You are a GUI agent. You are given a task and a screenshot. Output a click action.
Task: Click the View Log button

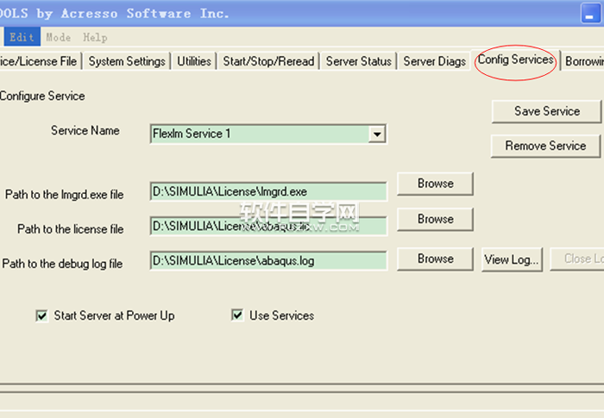[x=512, y=259]
